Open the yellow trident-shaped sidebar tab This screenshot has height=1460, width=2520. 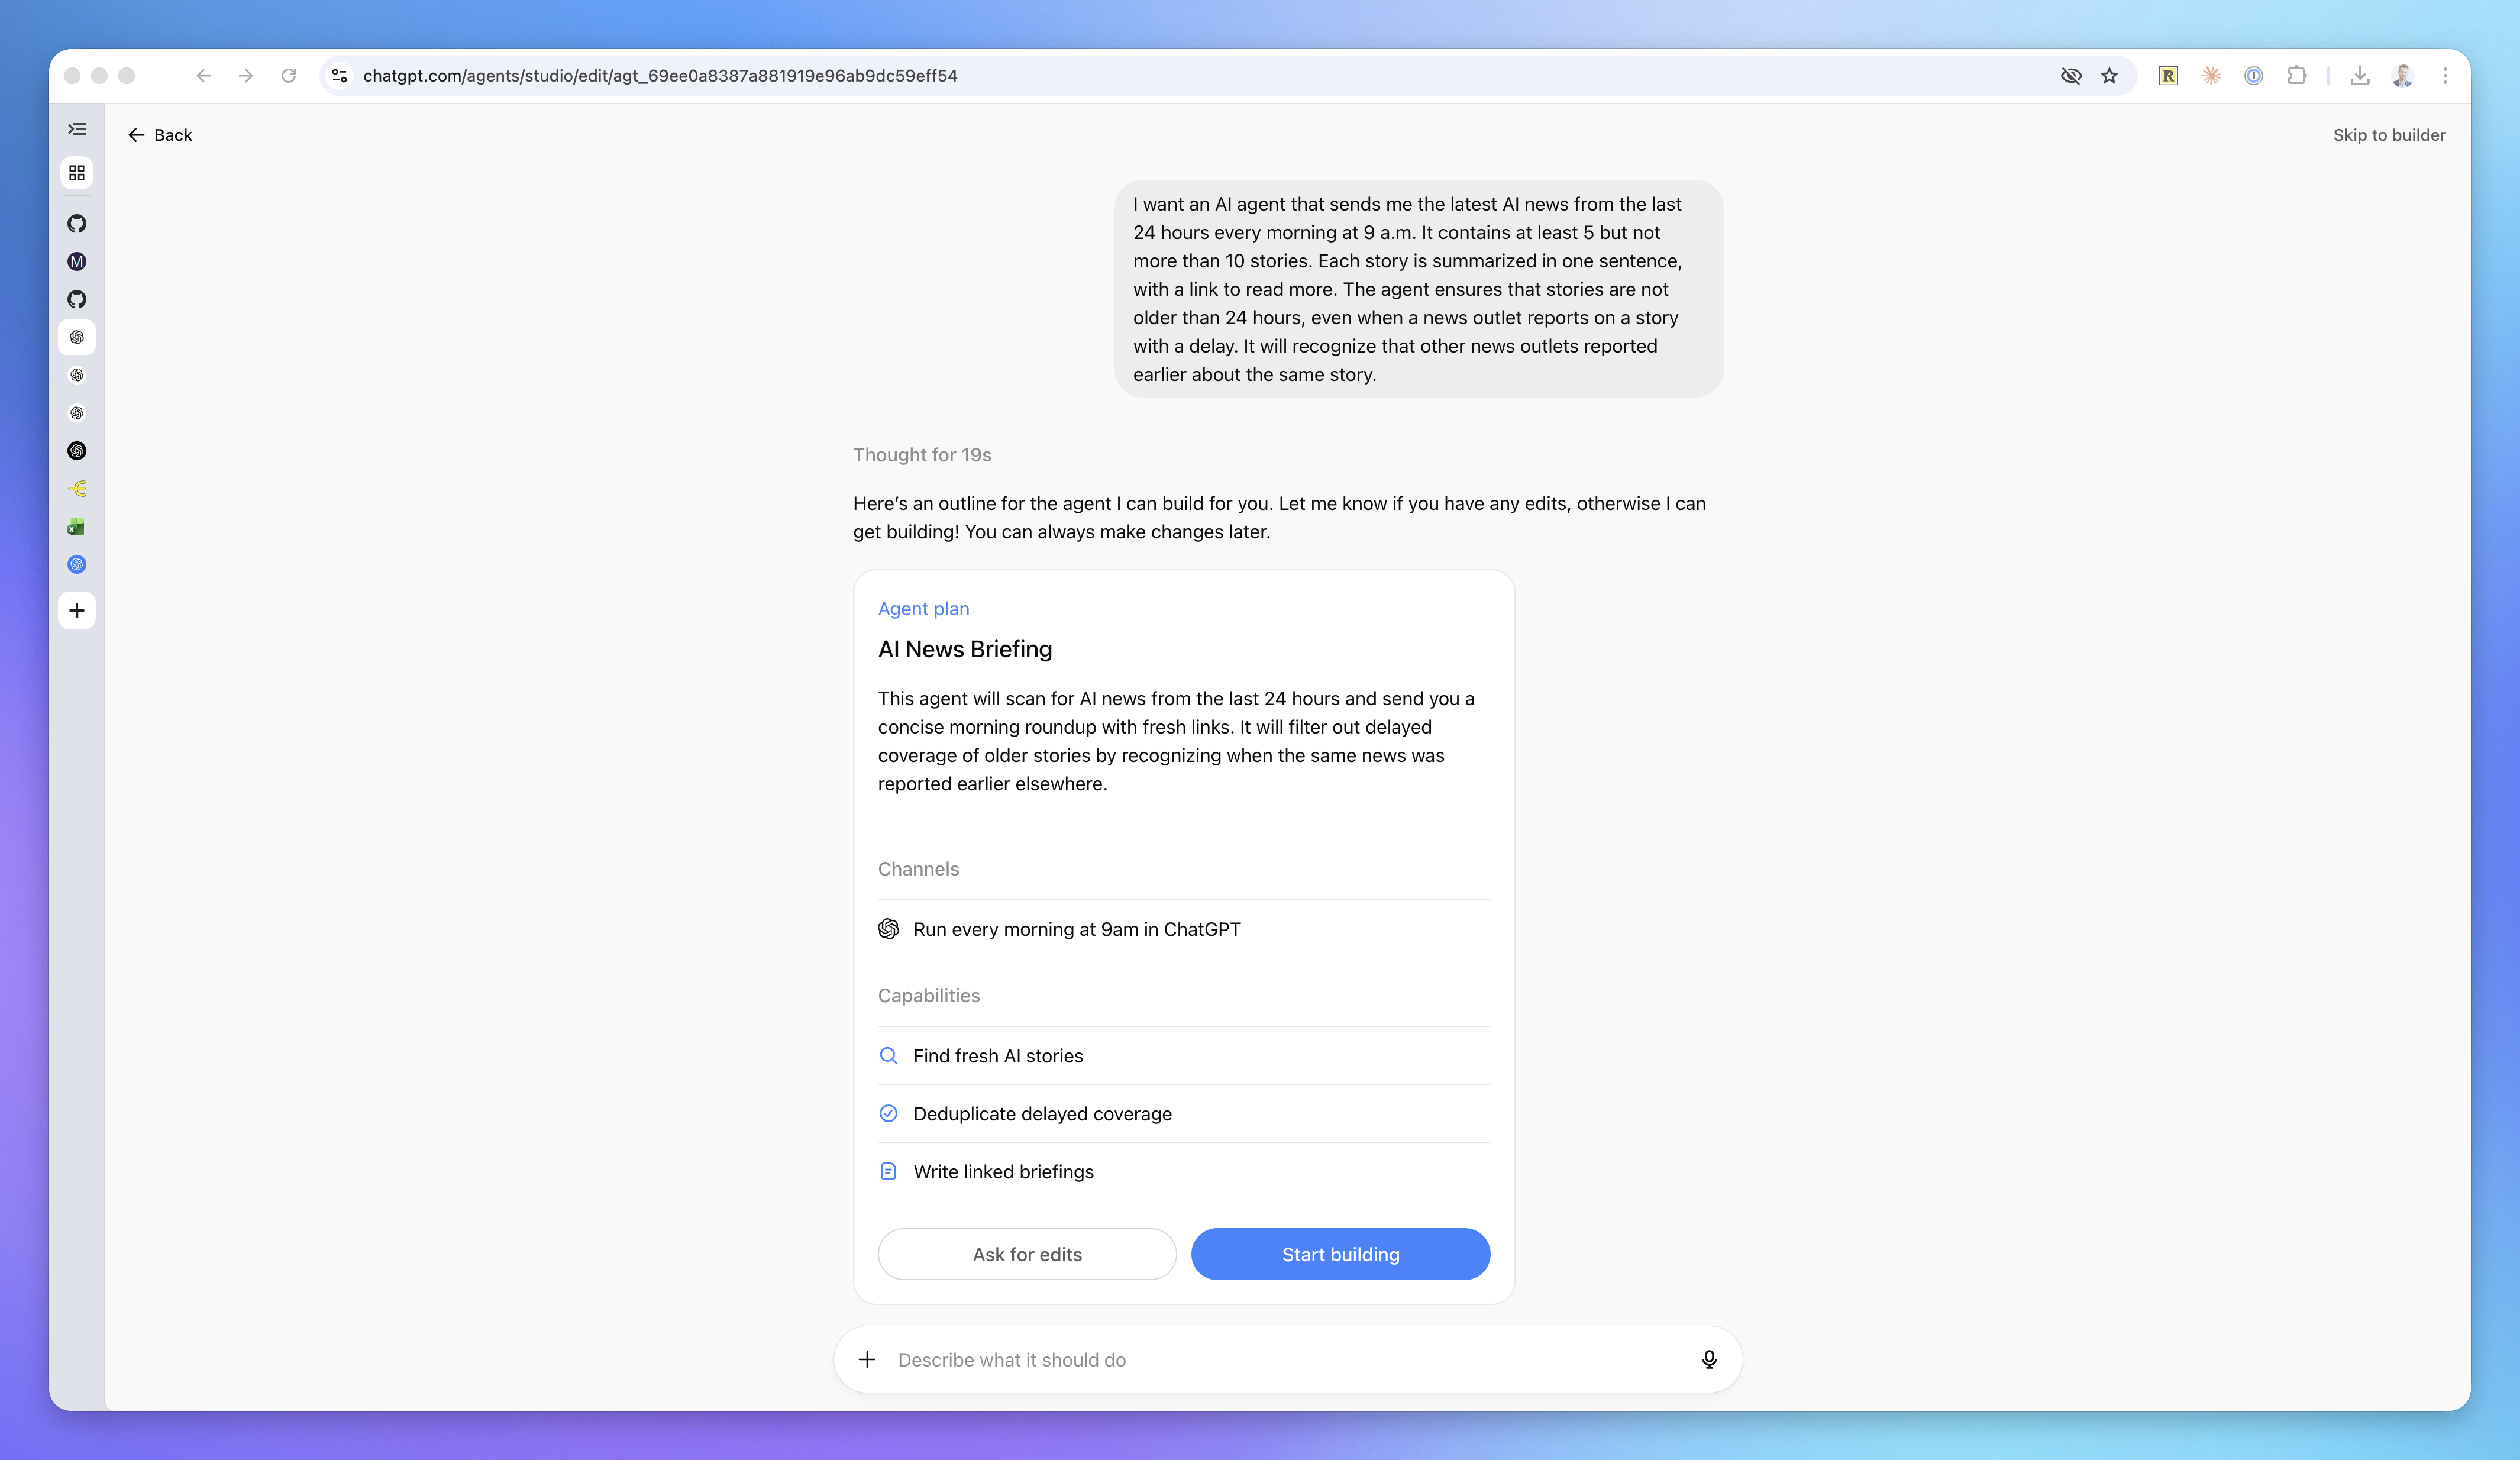click(x=77, y=489)
